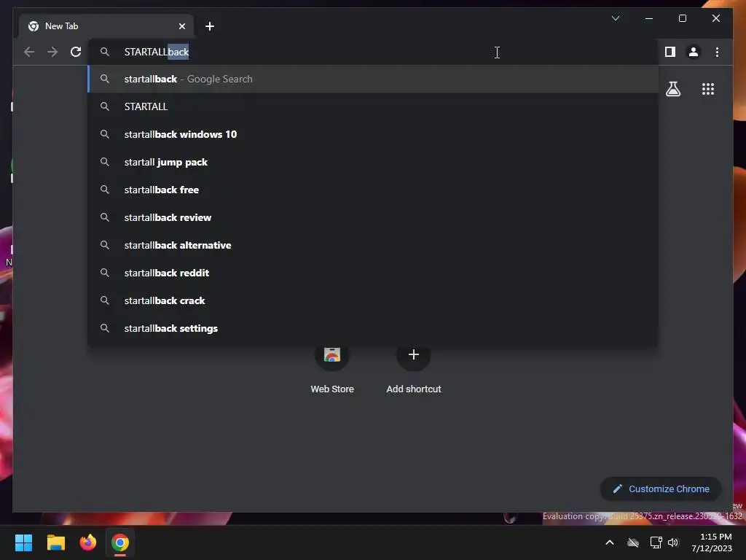Close the New Tab tab
The width and height of the screenshot is (746, 560).
pos(181,26)
